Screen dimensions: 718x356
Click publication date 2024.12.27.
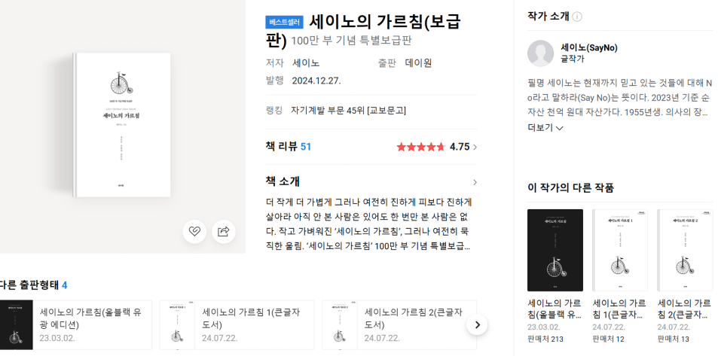(x=316, y=81)
